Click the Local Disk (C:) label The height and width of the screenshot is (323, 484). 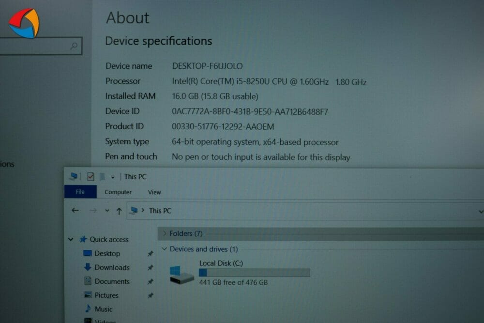pyautogui.click(x=221, y=263)
